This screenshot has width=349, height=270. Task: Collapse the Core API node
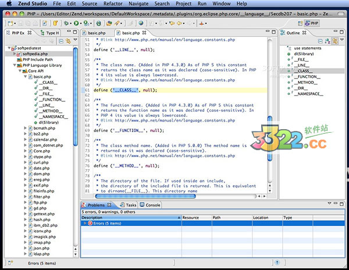click(x=20, y=71)
